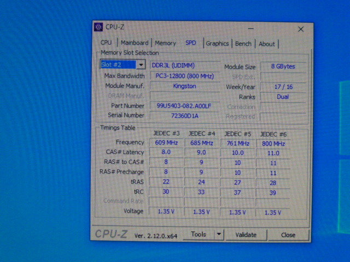Click tRC value 33
The height and width of the screenshot is (262, 350).
(x=201, y=192)
